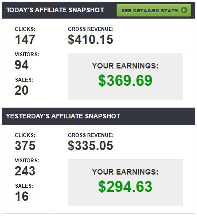Click yesterday's earnings amount $294.63
197x216 pixels.
[125, 186]
